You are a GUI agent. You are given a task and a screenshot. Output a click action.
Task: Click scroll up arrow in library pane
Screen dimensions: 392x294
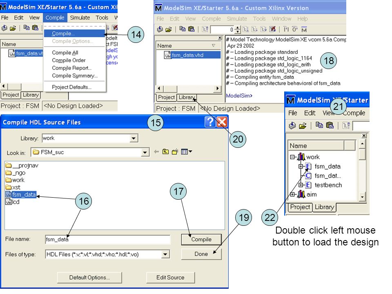click(x=362, y=144)
